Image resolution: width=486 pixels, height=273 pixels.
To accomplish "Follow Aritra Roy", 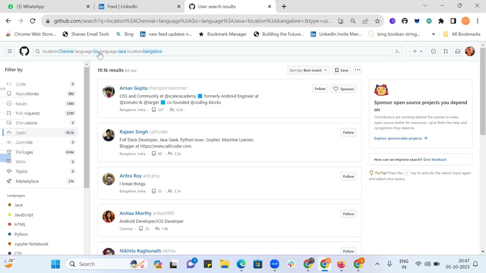I will click(349, 176).
